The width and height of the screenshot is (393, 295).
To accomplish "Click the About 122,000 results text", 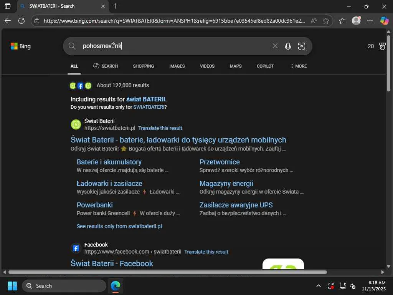I will pyautogui.click(x=123, y=85).
